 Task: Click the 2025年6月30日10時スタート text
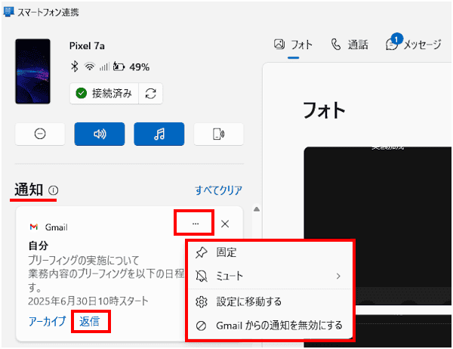tap(88, 301)
